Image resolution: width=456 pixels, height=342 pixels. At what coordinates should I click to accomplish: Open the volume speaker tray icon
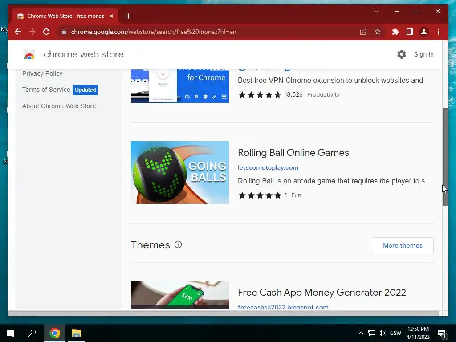pyautogui.click(x=382, y=333)
